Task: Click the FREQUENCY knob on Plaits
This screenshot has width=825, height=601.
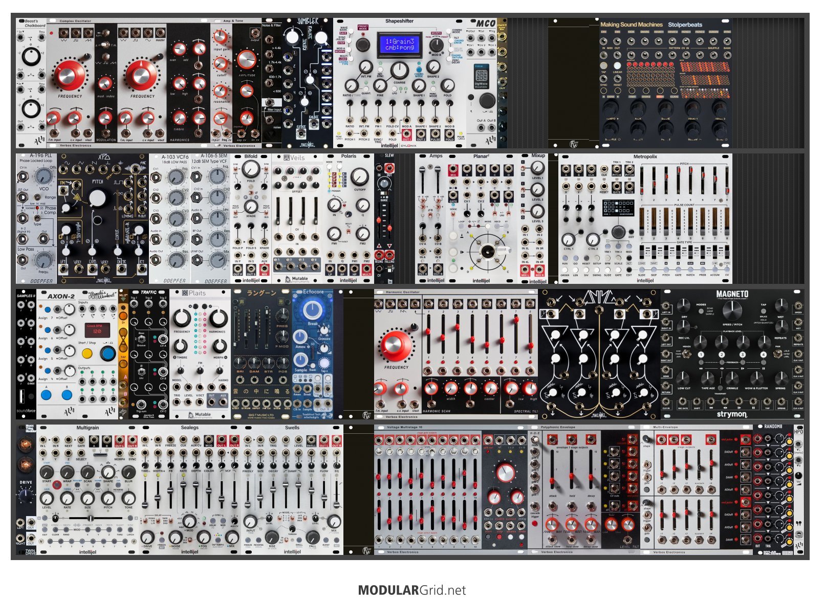Action: (x=183, y=318)
